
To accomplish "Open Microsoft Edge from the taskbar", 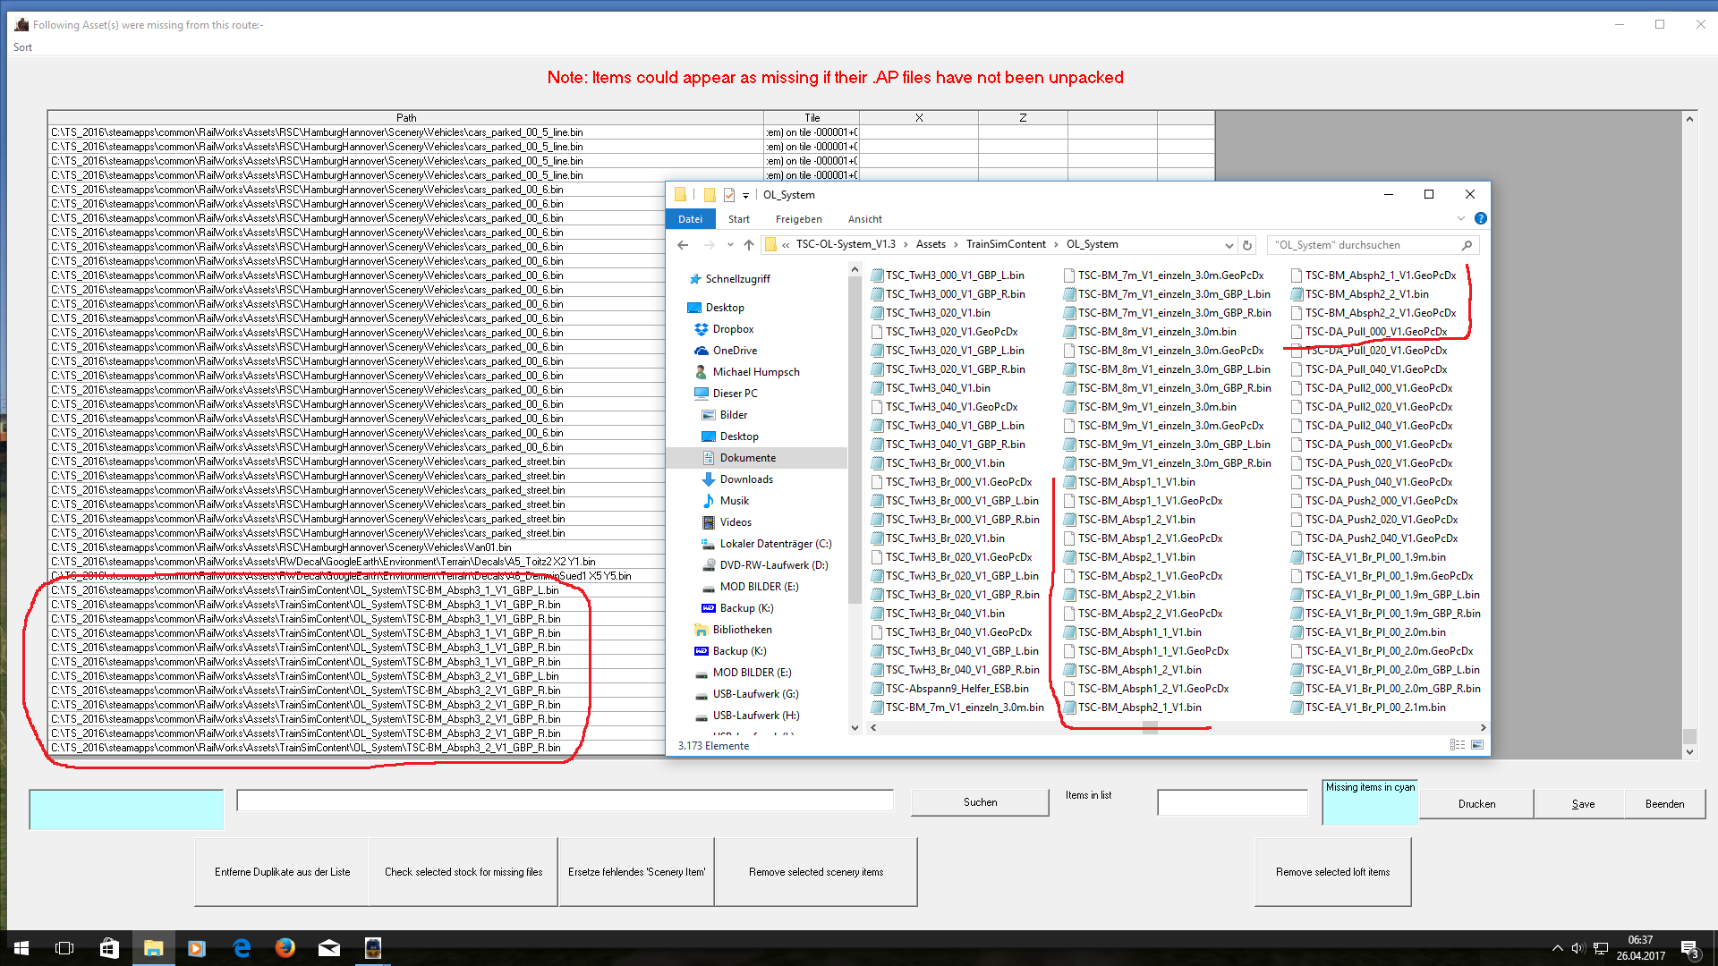I will point(242,948).
